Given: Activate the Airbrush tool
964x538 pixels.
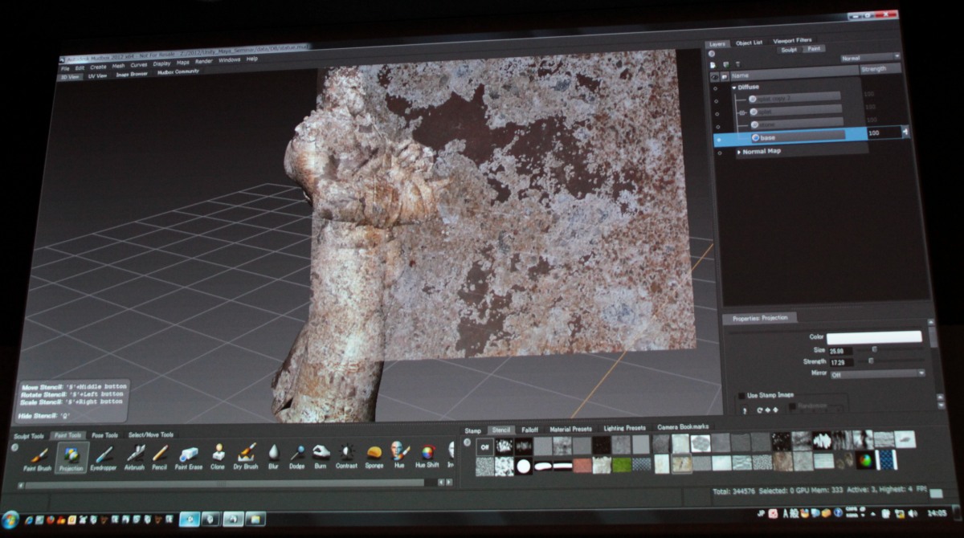Looking at the screenshot, I should coord(135,456).
